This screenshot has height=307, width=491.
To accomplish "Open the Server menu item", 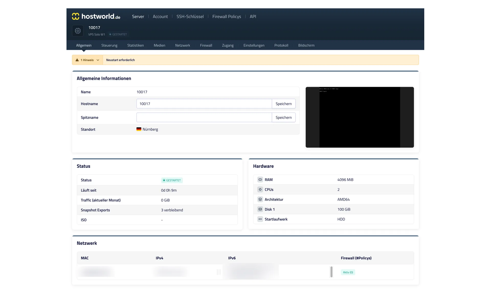I will [x=138, y=17].
